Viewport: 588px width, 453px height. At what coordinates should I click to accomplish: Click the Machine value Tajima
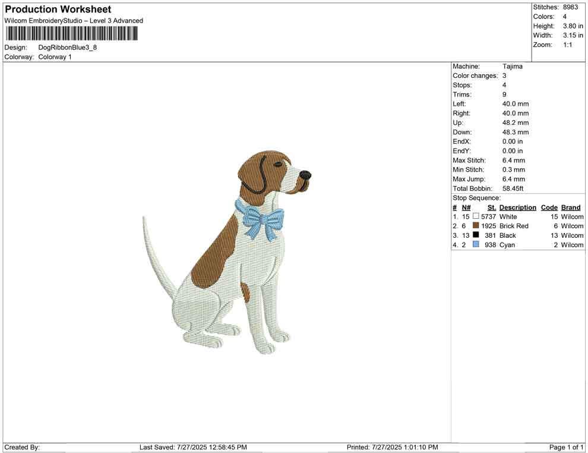pyautogui.click(x=512, y=66)
